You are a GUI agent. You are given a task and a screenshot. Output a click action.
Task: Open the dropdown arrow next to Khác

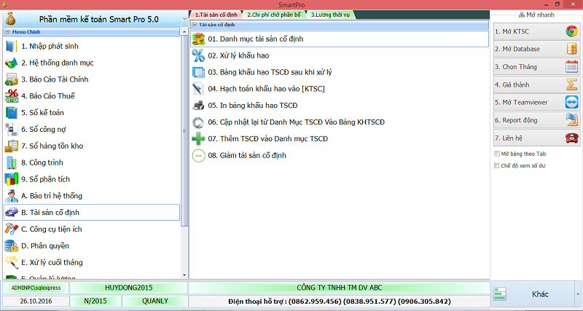tap(577, 294)
